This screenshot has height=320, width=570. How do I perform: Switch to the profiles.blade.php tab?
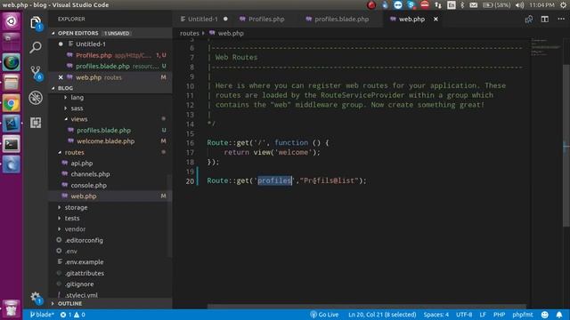pos(341,20)
